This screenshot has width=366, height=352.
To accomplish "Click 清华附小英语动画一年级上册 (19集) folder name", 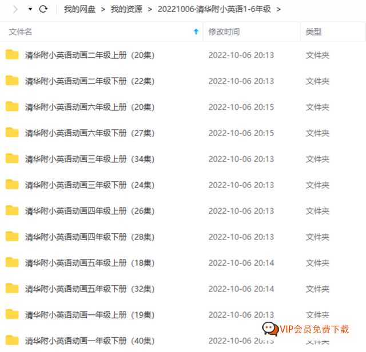I will tap(90, 315).
